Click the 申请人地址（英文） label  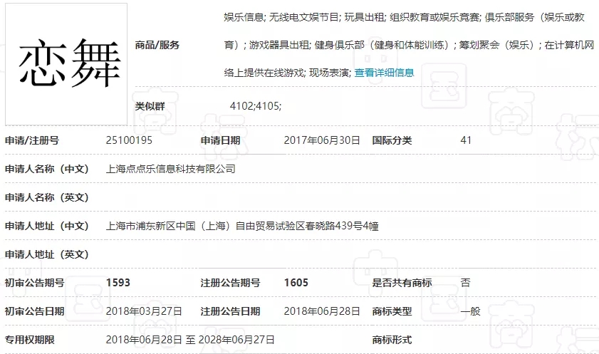pyautogui.click(x=47, y=254)
